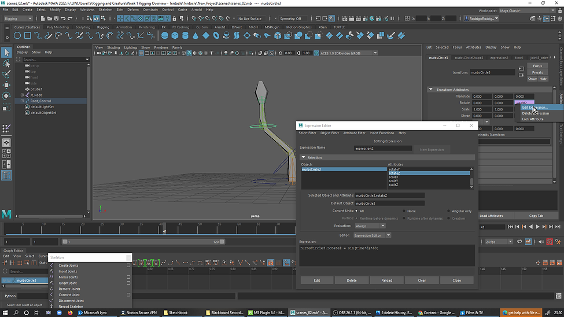
Task: Select Convert Units None radio button
Action: tap(404, 211)
